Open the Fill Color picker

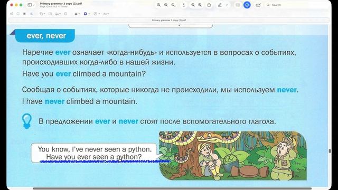(x=97, y=14)
